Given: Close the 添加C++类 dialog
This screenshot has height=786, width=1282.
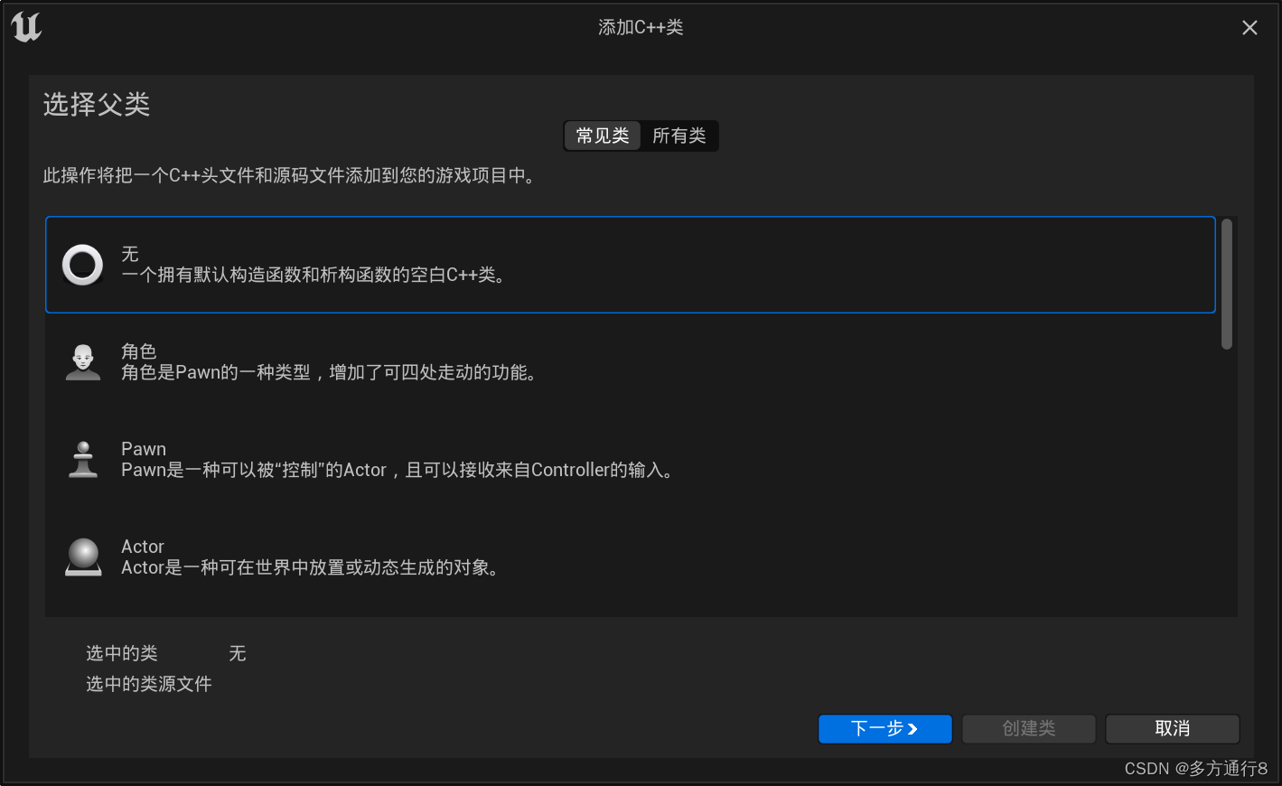Looking at the screenshot, I should [x=1249, y=27].
